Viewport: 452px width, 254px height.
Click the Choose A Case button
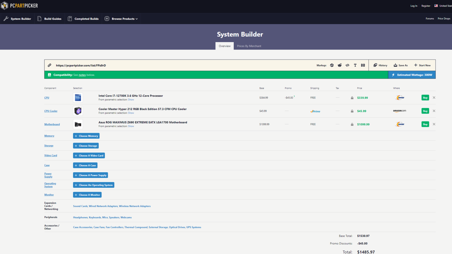point(85,165)
